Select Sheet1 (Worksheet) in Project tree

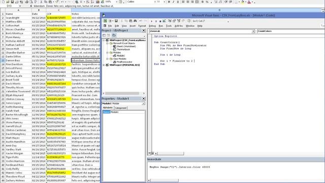coord(126,46)
